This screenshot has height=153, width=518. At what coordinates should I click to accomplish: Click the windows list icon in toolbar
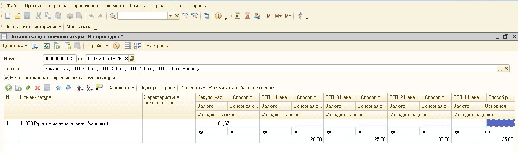[207, 16]
